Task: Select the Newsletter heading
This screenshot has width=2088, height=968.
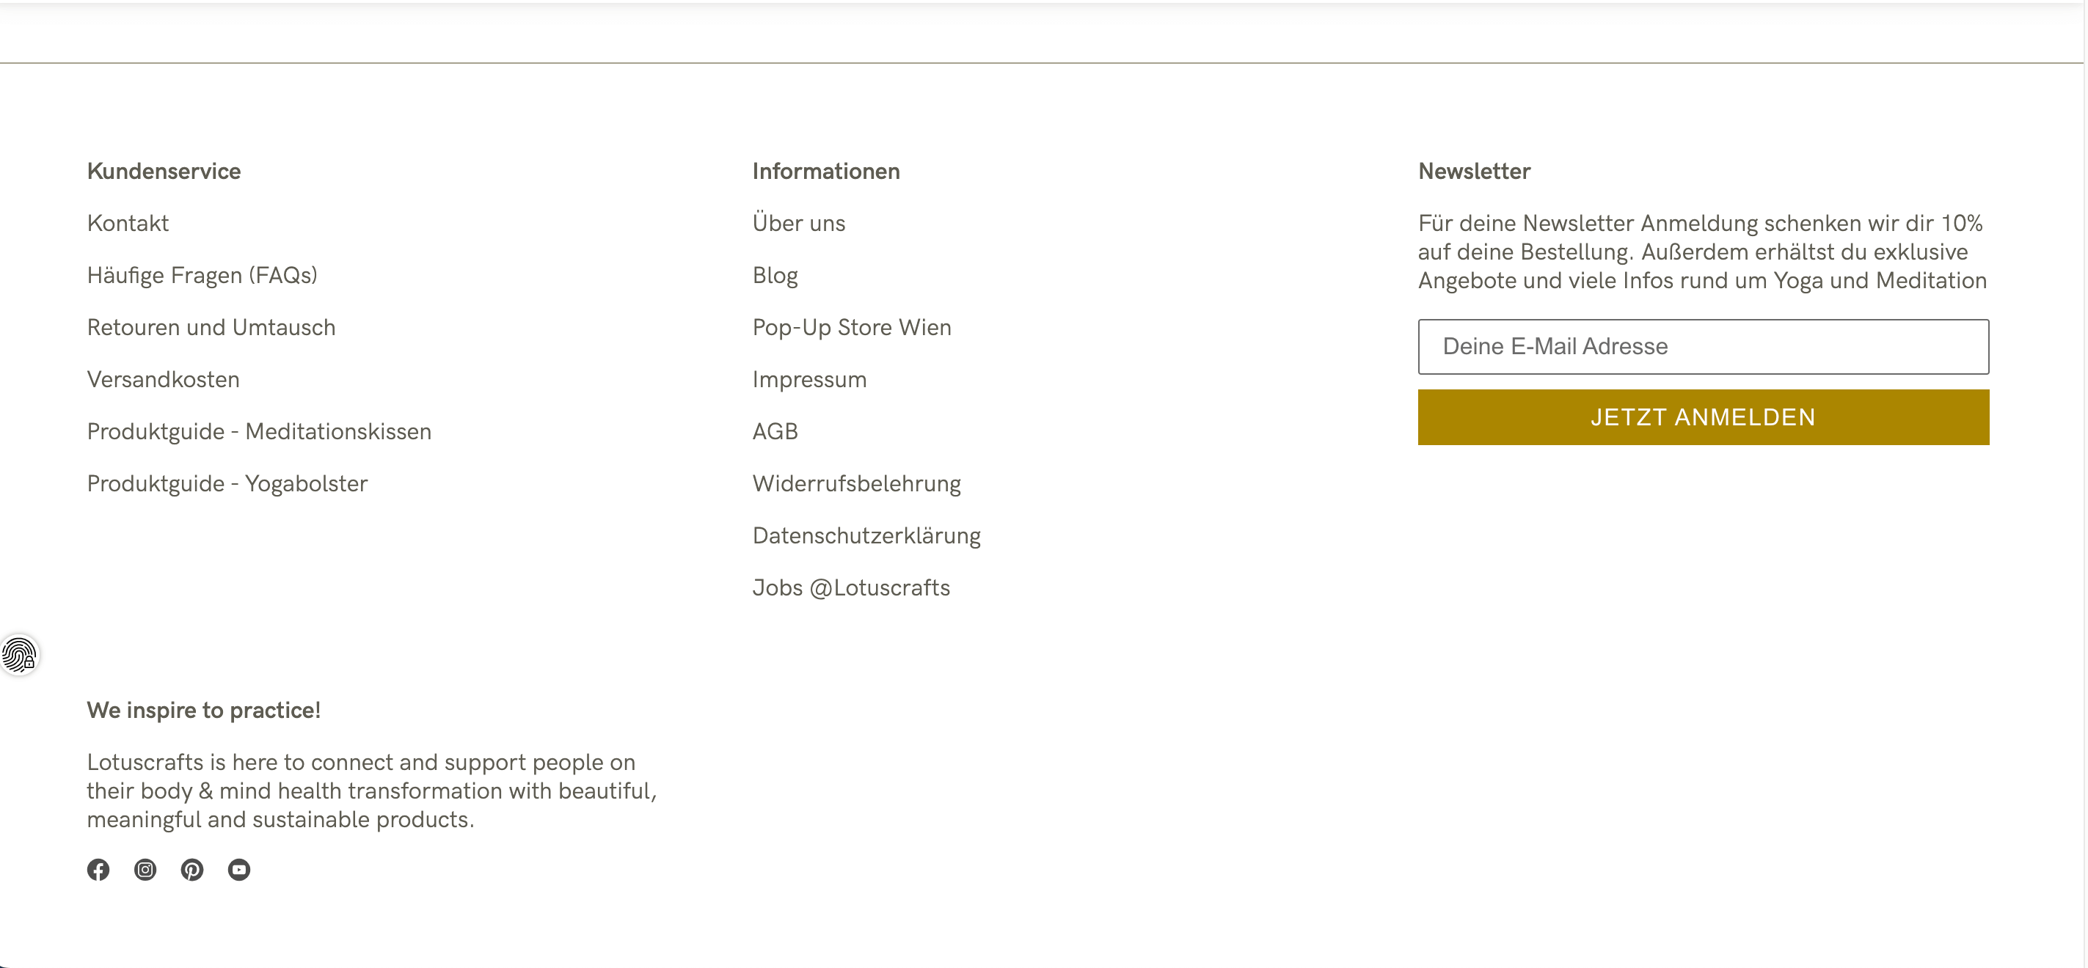Action: [1475, 171]
